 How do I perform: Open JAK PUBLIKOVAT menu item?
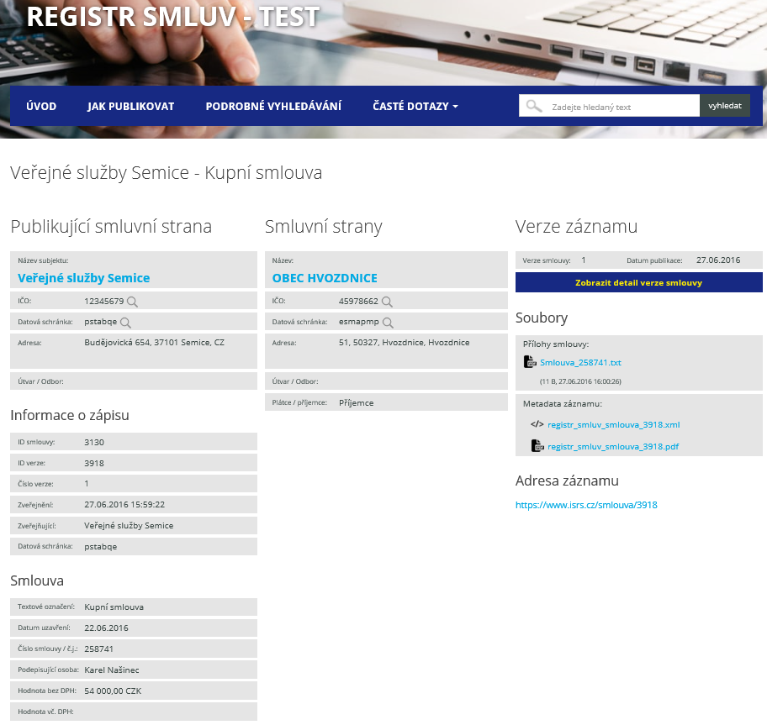pos(130,106)
